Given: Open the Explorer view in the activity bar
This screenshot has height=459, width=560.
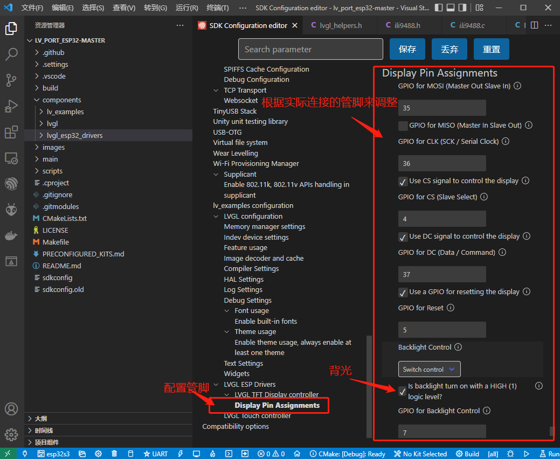Looking at the screenshot, I should click(x=11, y=29).
